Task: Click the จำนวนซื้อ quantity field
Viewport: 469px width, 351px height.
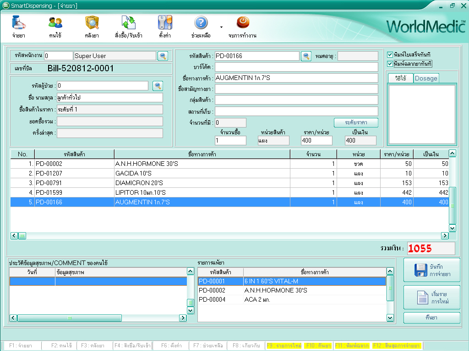Action: pyautogui.click(x=231, y=140)
